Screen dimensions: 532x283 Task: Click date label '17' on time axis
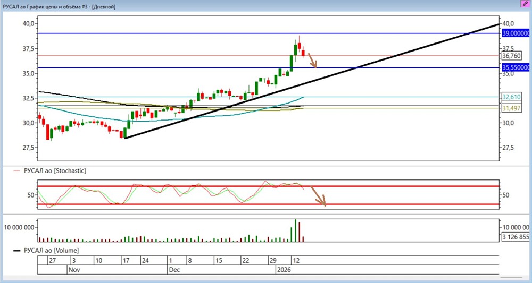coord(126,261)
